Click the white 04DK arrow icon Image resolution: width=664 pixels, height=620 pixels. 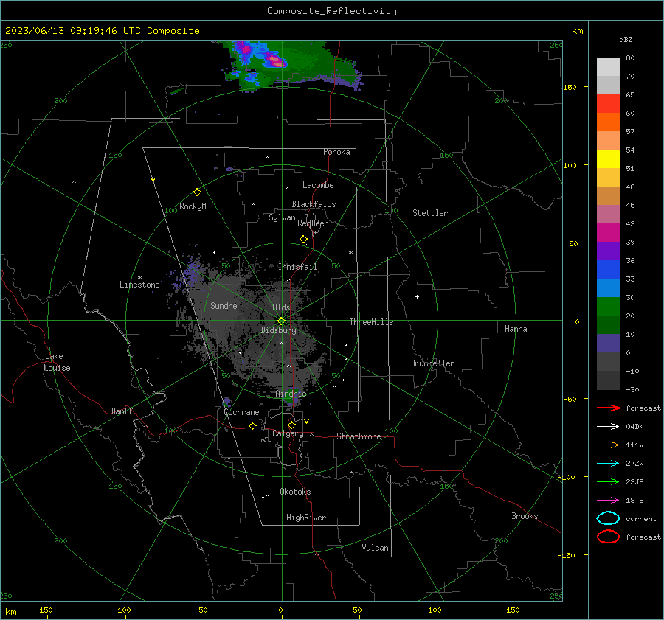608,426
